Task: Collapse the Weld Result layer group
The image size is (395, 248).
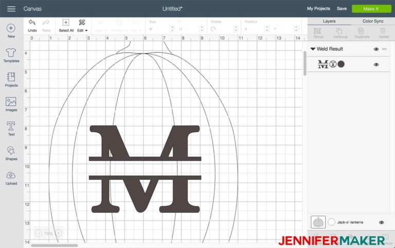Action: click(313, 49)
